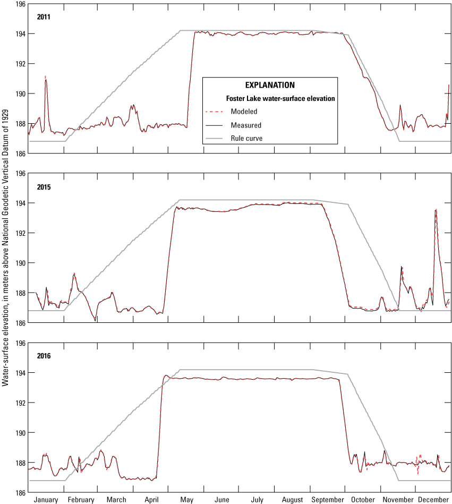Click the 2011 panel year label
The image size is (452, 504).
coord(44,16)
